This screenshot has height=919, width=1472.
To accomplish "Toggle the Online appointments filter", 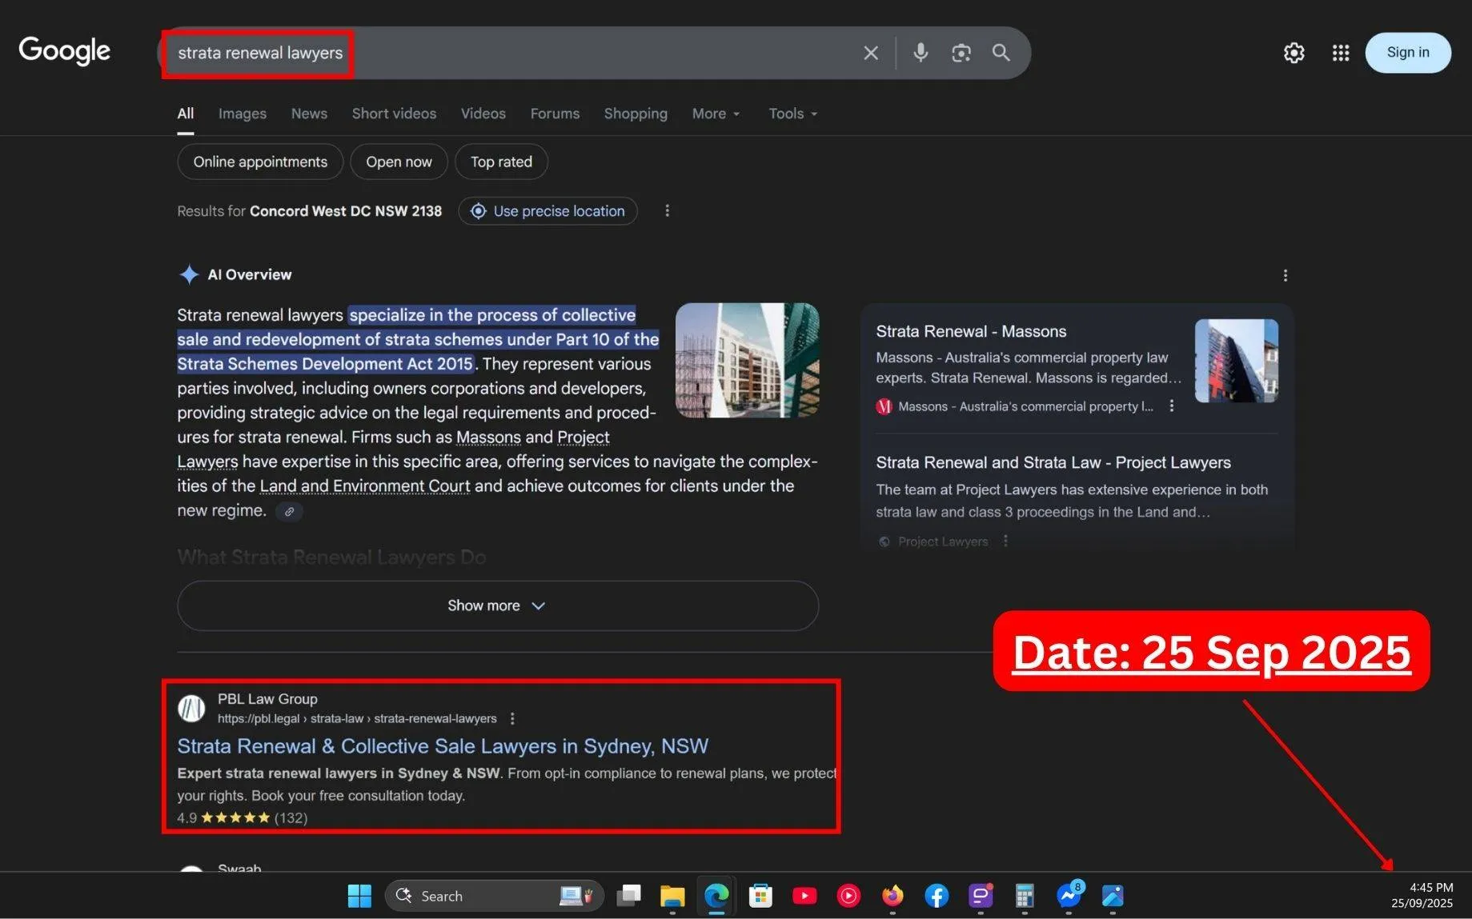I will click(259, 162).
